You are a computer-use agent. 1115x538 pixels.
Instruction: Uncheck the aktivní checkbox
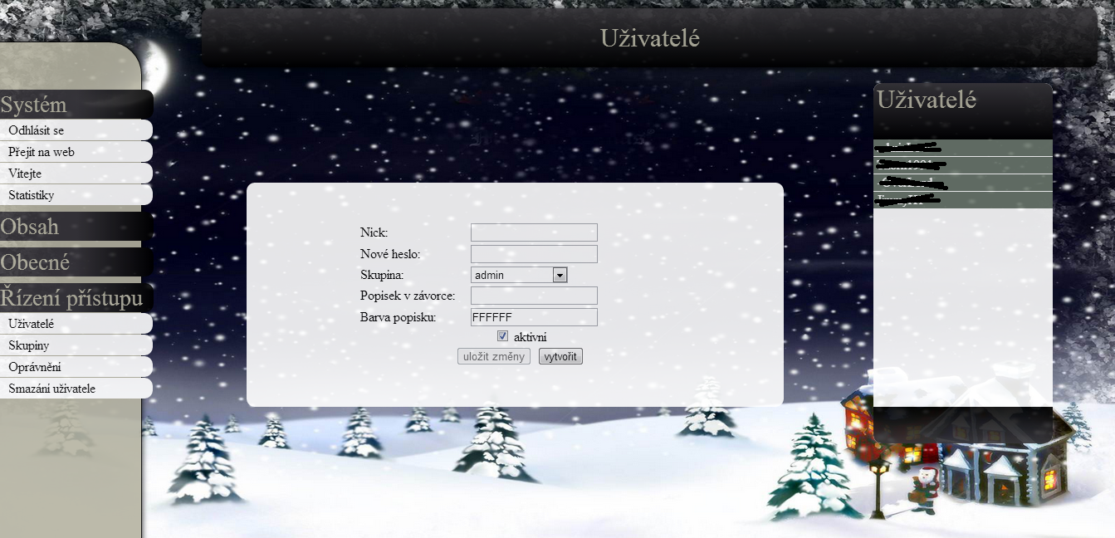click(x=502, y=336)
